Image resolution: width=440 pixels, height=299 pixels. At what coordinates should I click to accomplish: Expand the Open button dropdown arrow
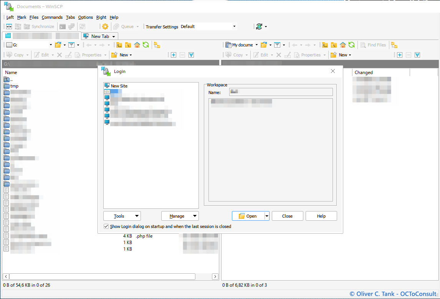[267, 216]
